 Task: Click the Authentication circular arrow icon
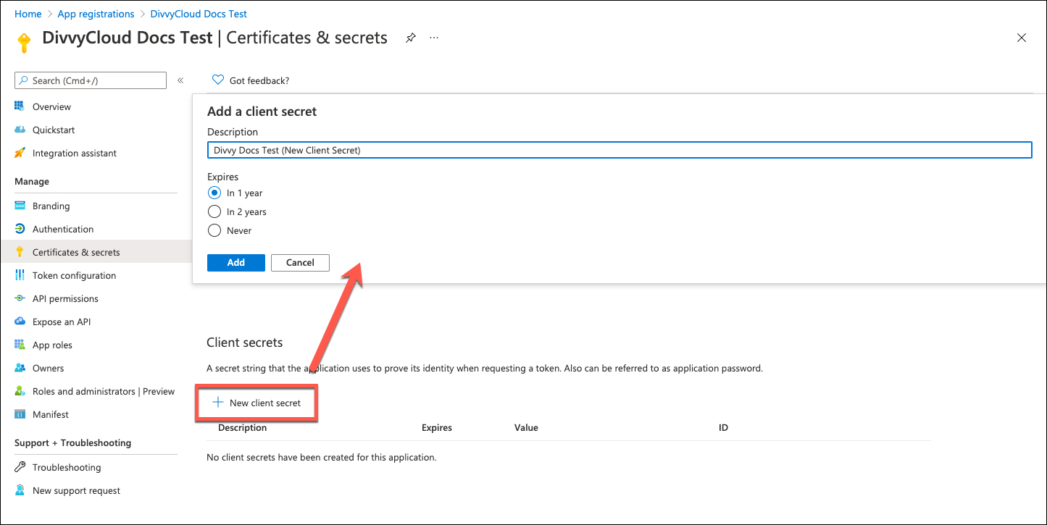pos(20,229)
